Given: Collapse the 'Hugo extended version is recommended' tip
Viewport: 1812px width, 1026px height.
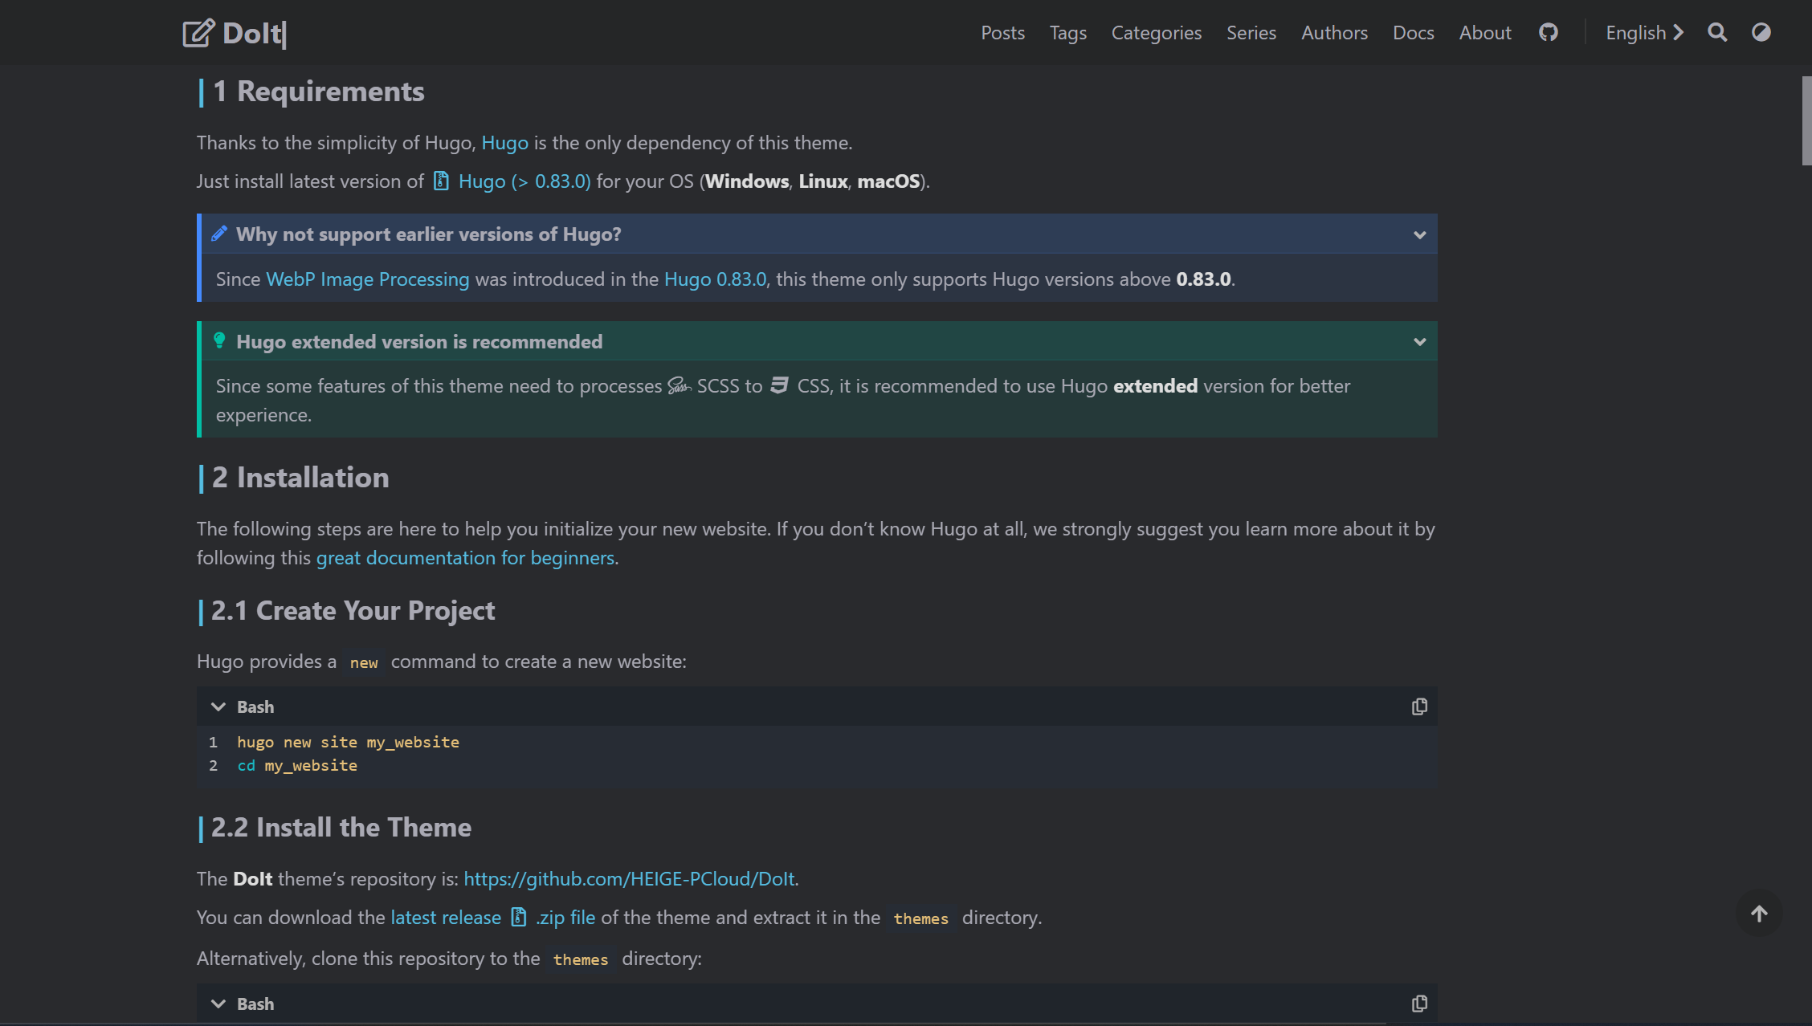Looking at the screenshot, I should tap(1419, 342).
